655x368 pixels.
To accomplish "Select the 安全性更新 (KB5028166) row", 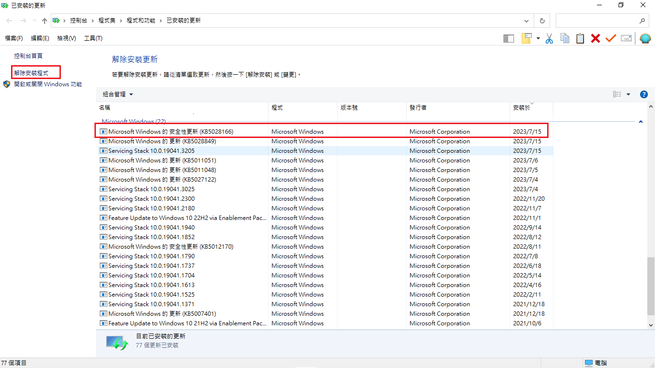I will (x=324, y=132).
